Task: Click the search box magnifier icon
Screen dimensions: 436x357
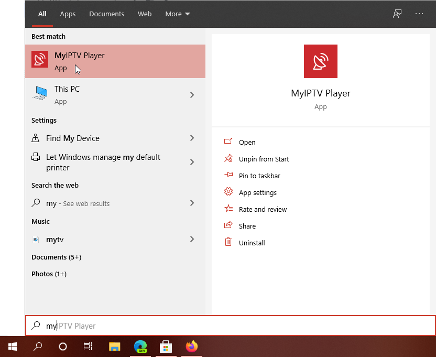Action: point(36,325)
